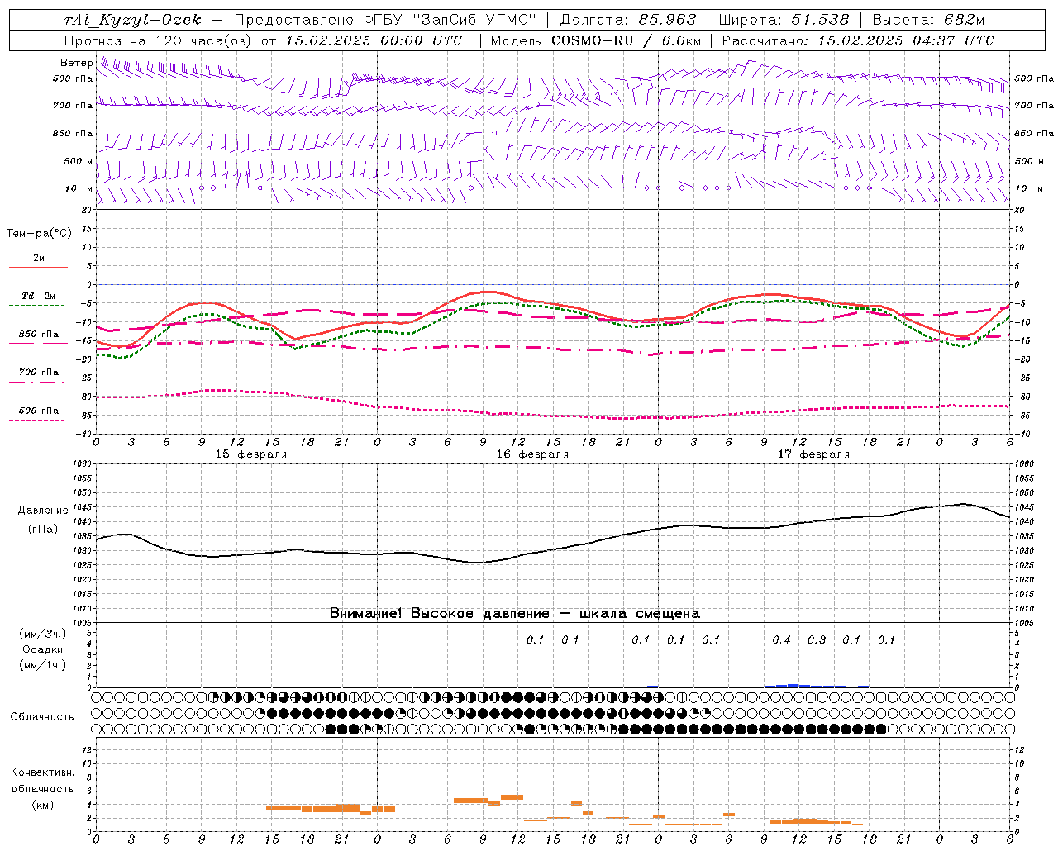Click the 700 гПа entry in temperature legend

click(x=38, y=373)
